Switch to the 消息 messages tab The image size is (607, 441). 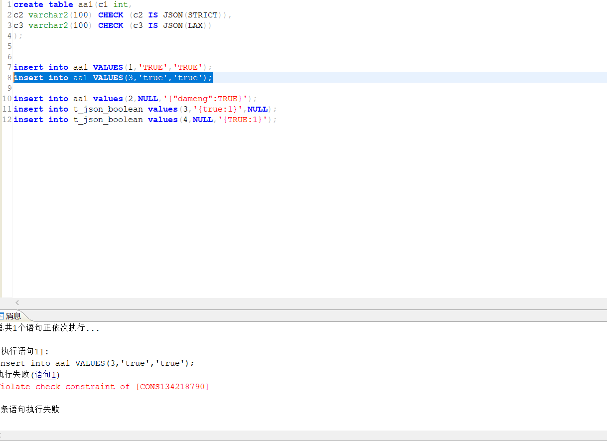click(13, 315)
